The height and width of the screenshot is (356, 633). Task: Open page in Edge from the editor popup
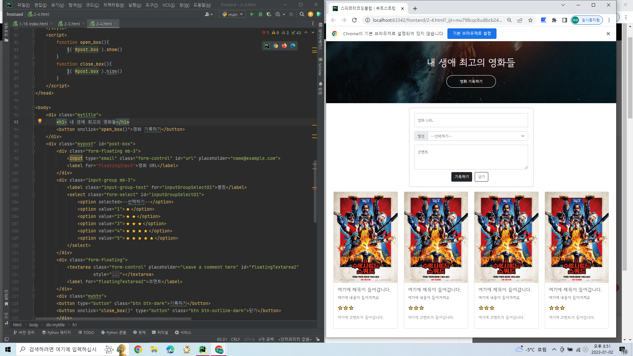(293, 46)
